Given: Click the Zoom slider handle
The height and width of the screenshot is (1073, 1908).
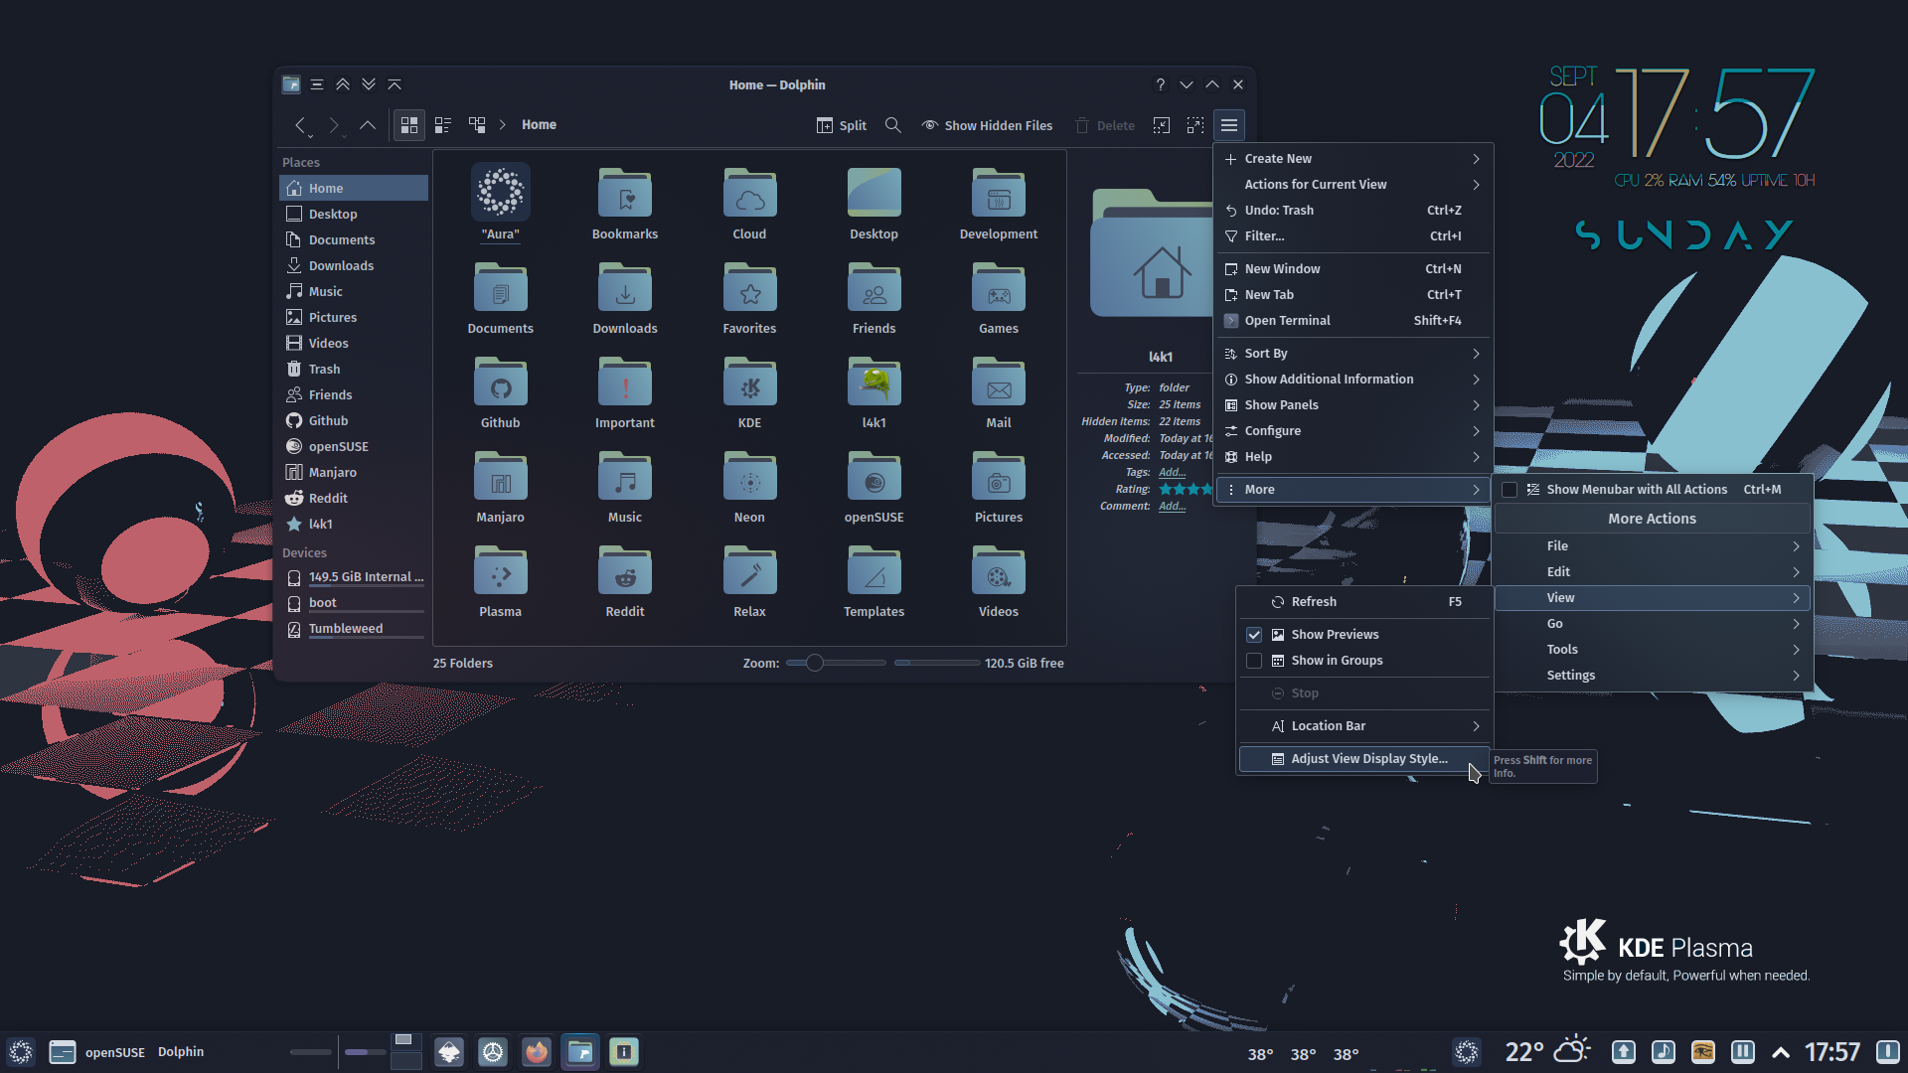Looking at the screenshot, I should tap(814, 663).
